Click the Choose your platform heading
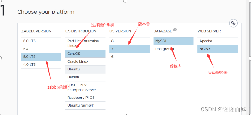 [46, 12]
